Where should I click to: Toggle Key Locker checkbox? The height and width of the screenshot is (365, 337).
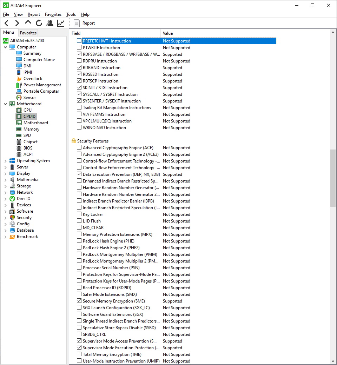(79, 214)
